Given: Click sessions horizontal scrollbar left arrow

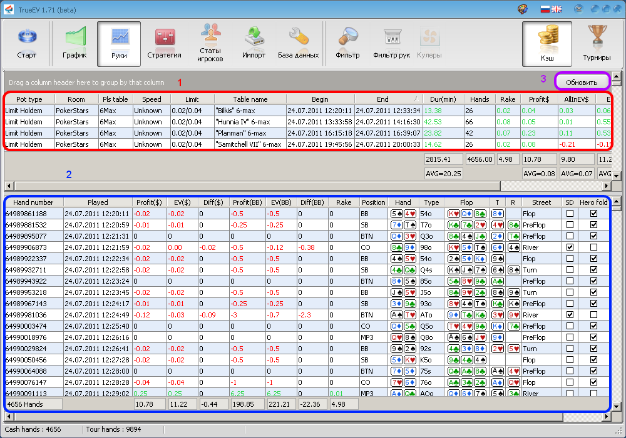Looking at the screenshot, I should (x=9, y=186).
